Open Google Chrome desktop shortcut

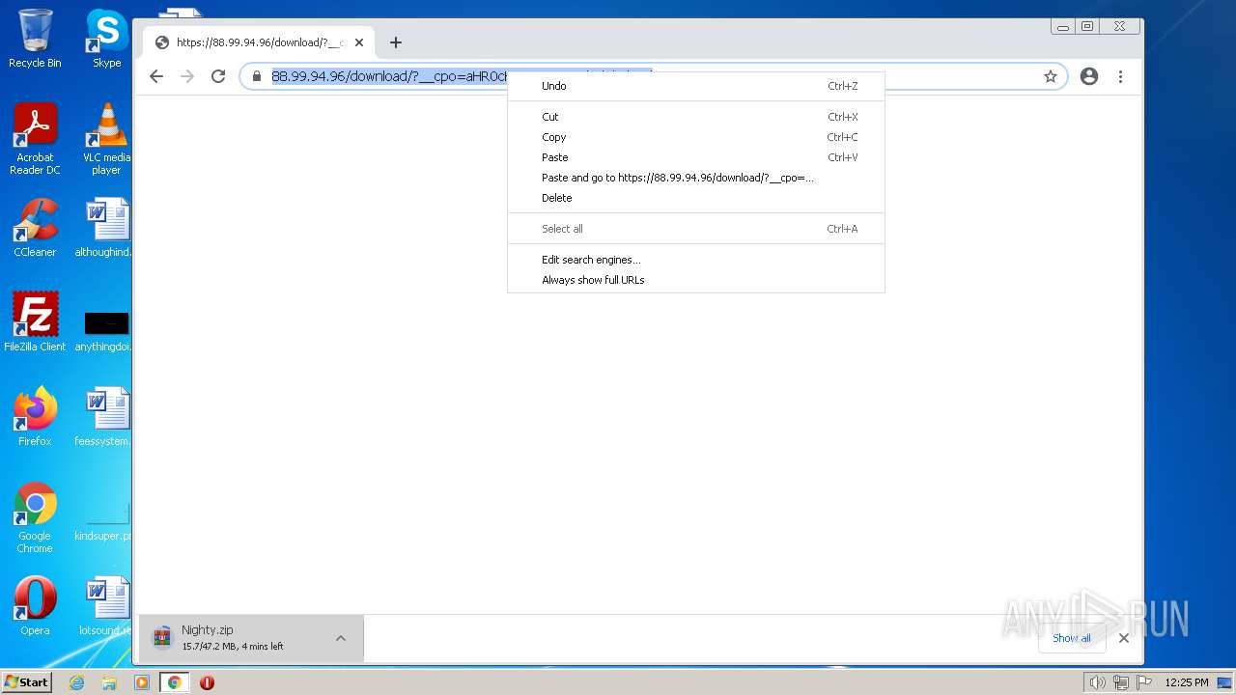pos(35,518)
